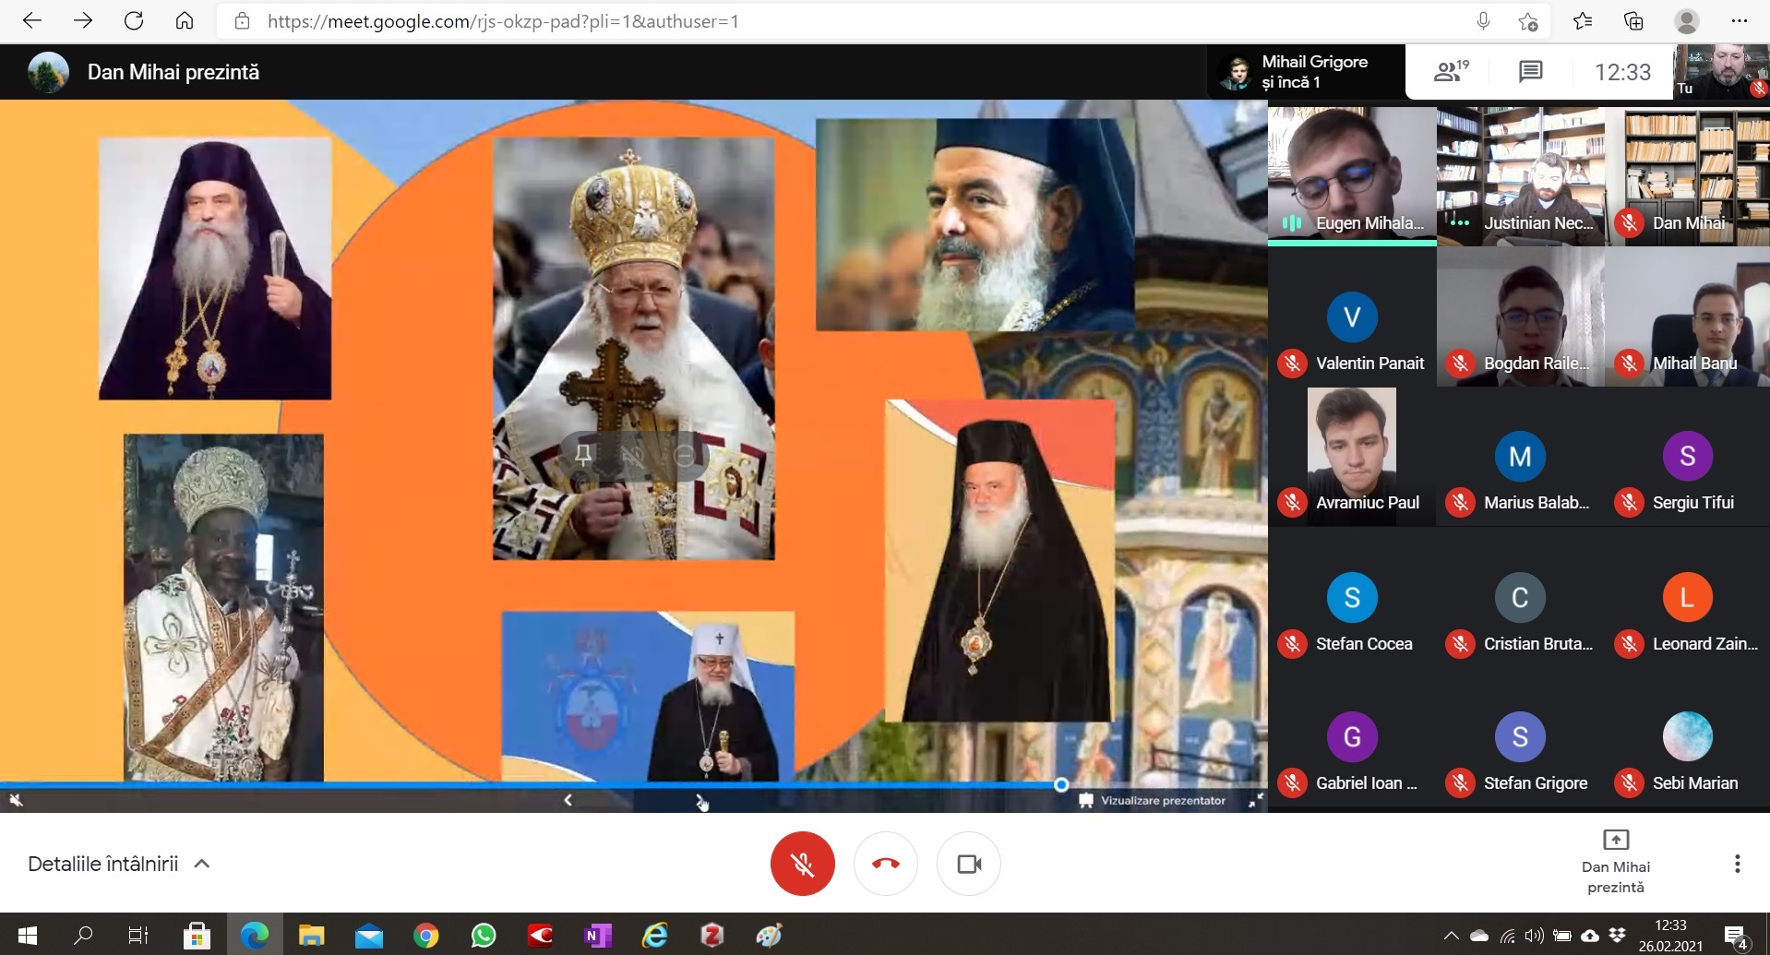Expand the presentation to fullscreen
1770x955 pixels.
(1255, 801)
